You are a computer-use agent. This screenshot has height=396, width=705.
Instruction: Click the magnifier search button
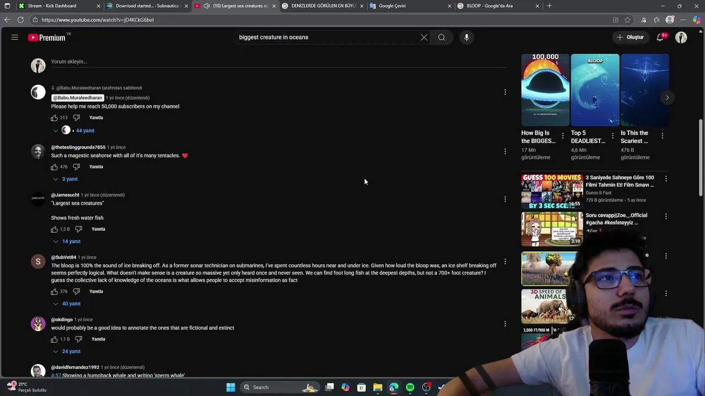point(442,37)
